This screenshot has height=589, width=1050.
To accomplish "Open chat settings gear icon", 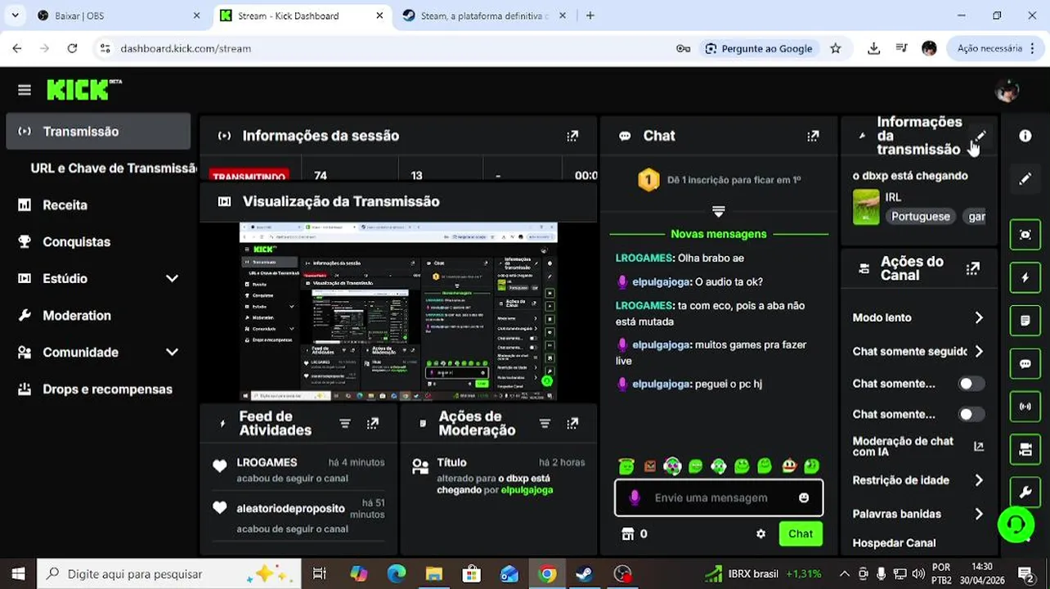I will [761, 533].
